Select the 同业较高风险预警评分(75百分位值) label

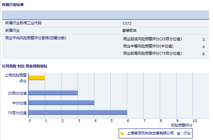[x=152, y=53]
